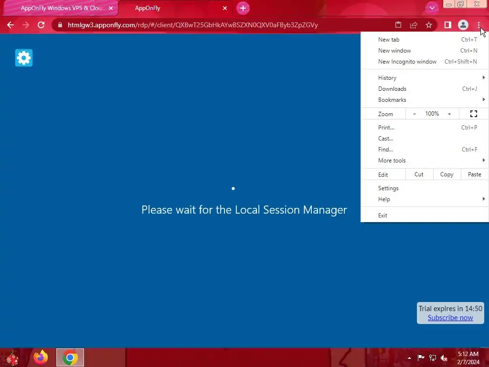The image size is (489, 367).
Task: Open a new tab with plus button
Action: click(243, 8)
